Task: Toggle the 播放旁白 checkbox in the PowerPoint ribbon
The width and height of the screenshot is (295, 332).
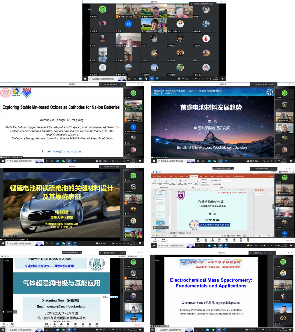Action: point(201,180)
